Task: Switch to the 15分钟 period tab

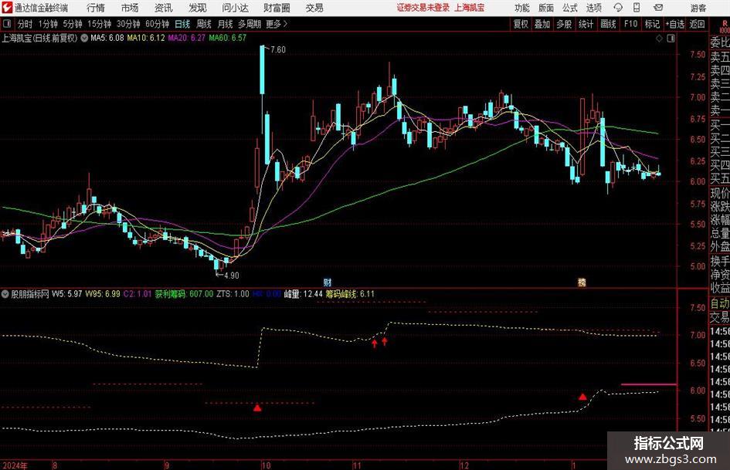Action: pyautogui.click(x=100, y=24)
